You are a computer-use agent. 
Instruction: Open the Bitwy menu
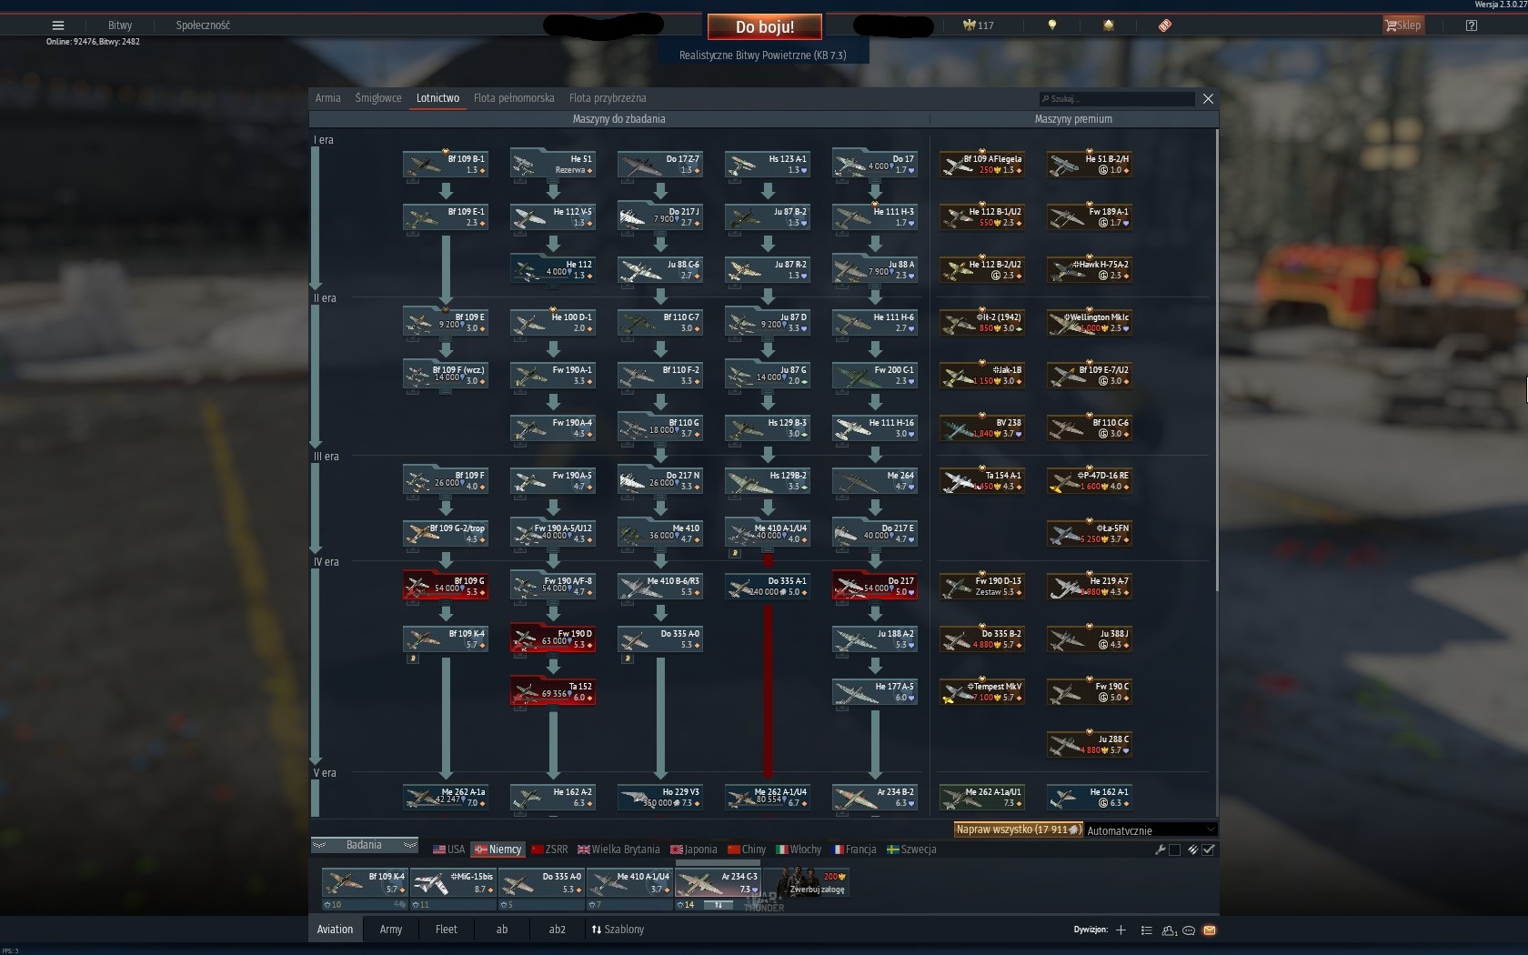click(120, 25)
